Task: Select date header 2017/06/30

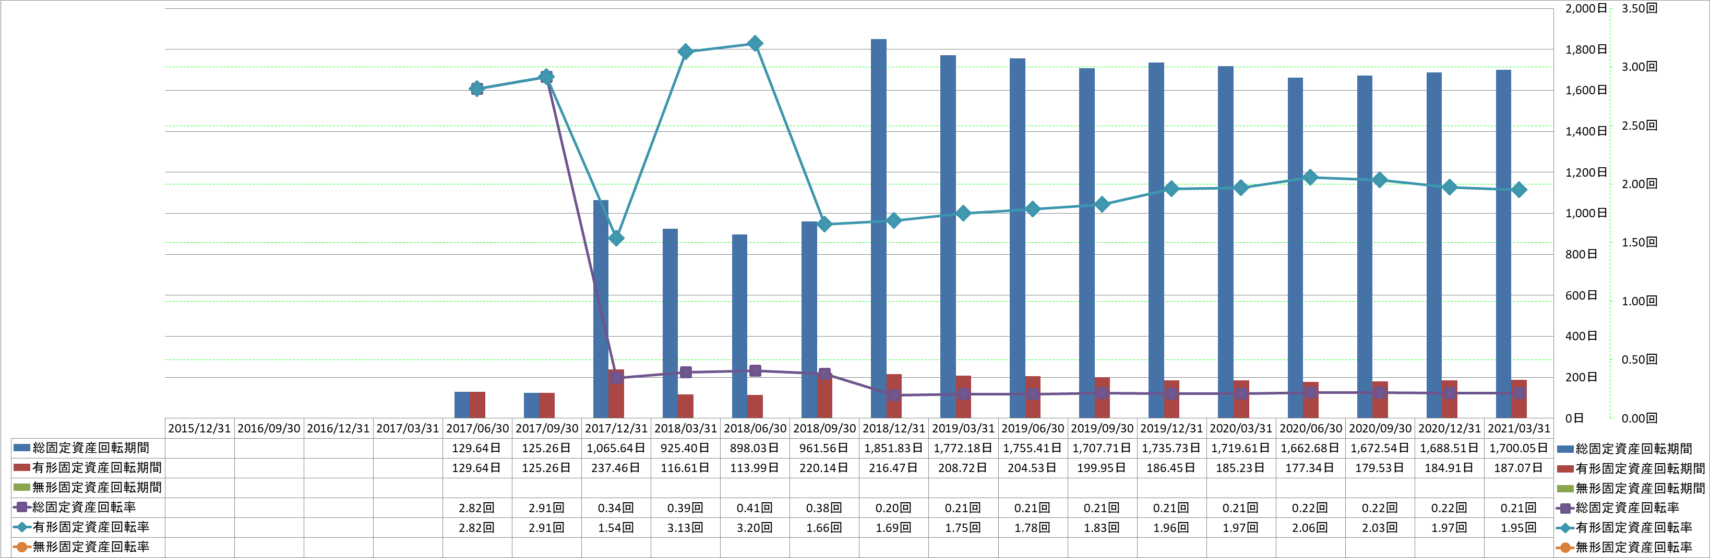Action: click(x=477, y=428)
